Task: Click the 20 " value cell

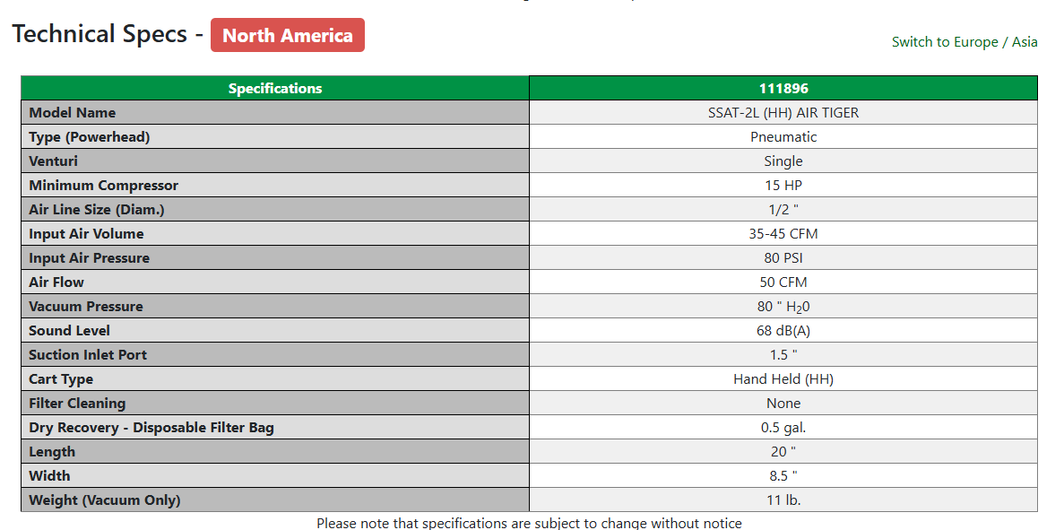Action: tap(783, 452)
